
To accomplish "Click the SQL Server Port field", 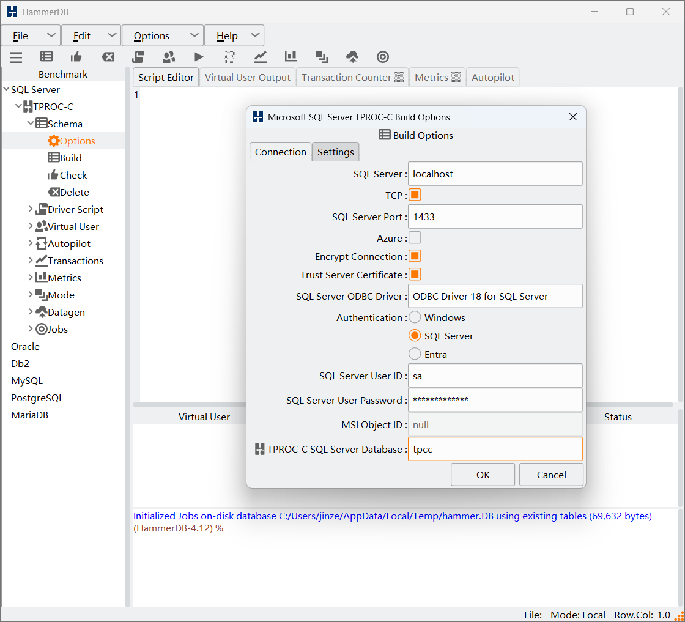I will coord(495,217).
